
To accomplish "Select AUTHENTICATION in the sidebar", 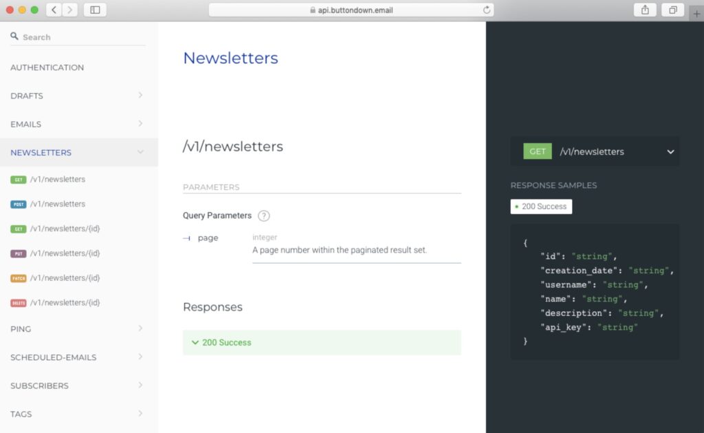I will coord(46,67).
